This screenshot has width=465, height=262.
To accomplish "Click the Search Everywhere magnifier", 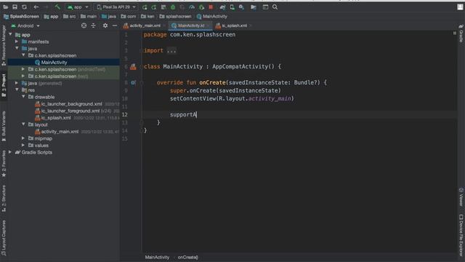I will pos(275,7).
